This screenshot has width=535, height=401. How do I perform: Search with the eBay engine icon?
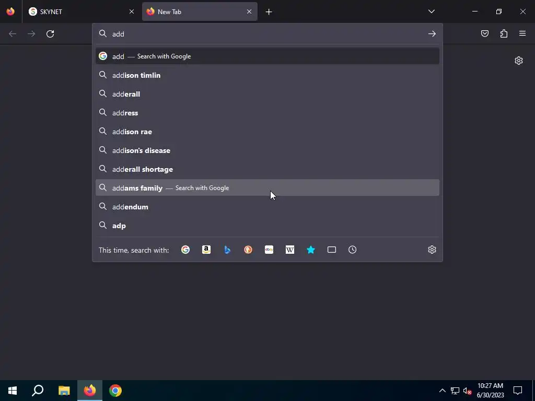tap(269, 250)
